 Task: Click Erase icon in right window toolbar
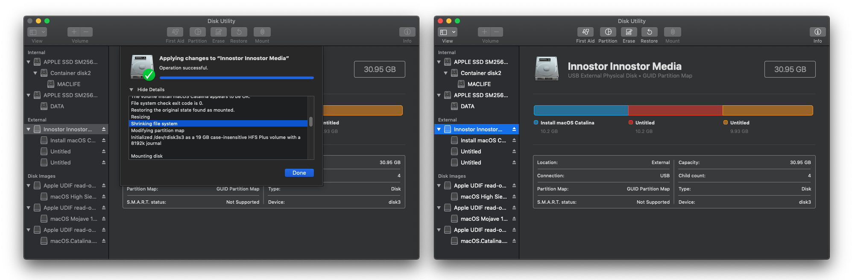pos(629,32)
